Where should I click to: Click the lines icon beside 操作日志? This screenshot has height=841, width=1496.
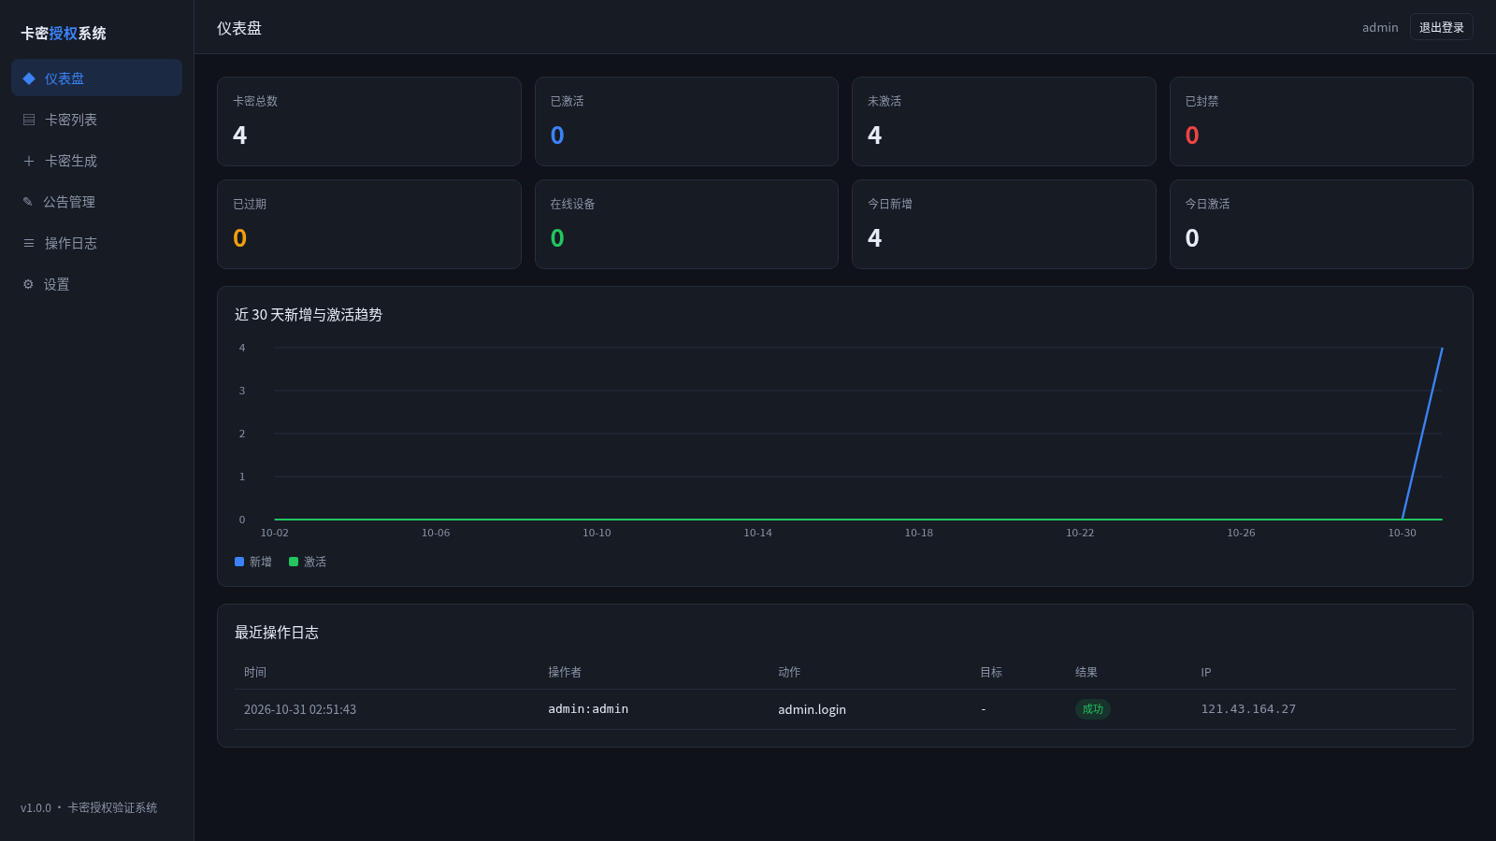click(29, 243)
